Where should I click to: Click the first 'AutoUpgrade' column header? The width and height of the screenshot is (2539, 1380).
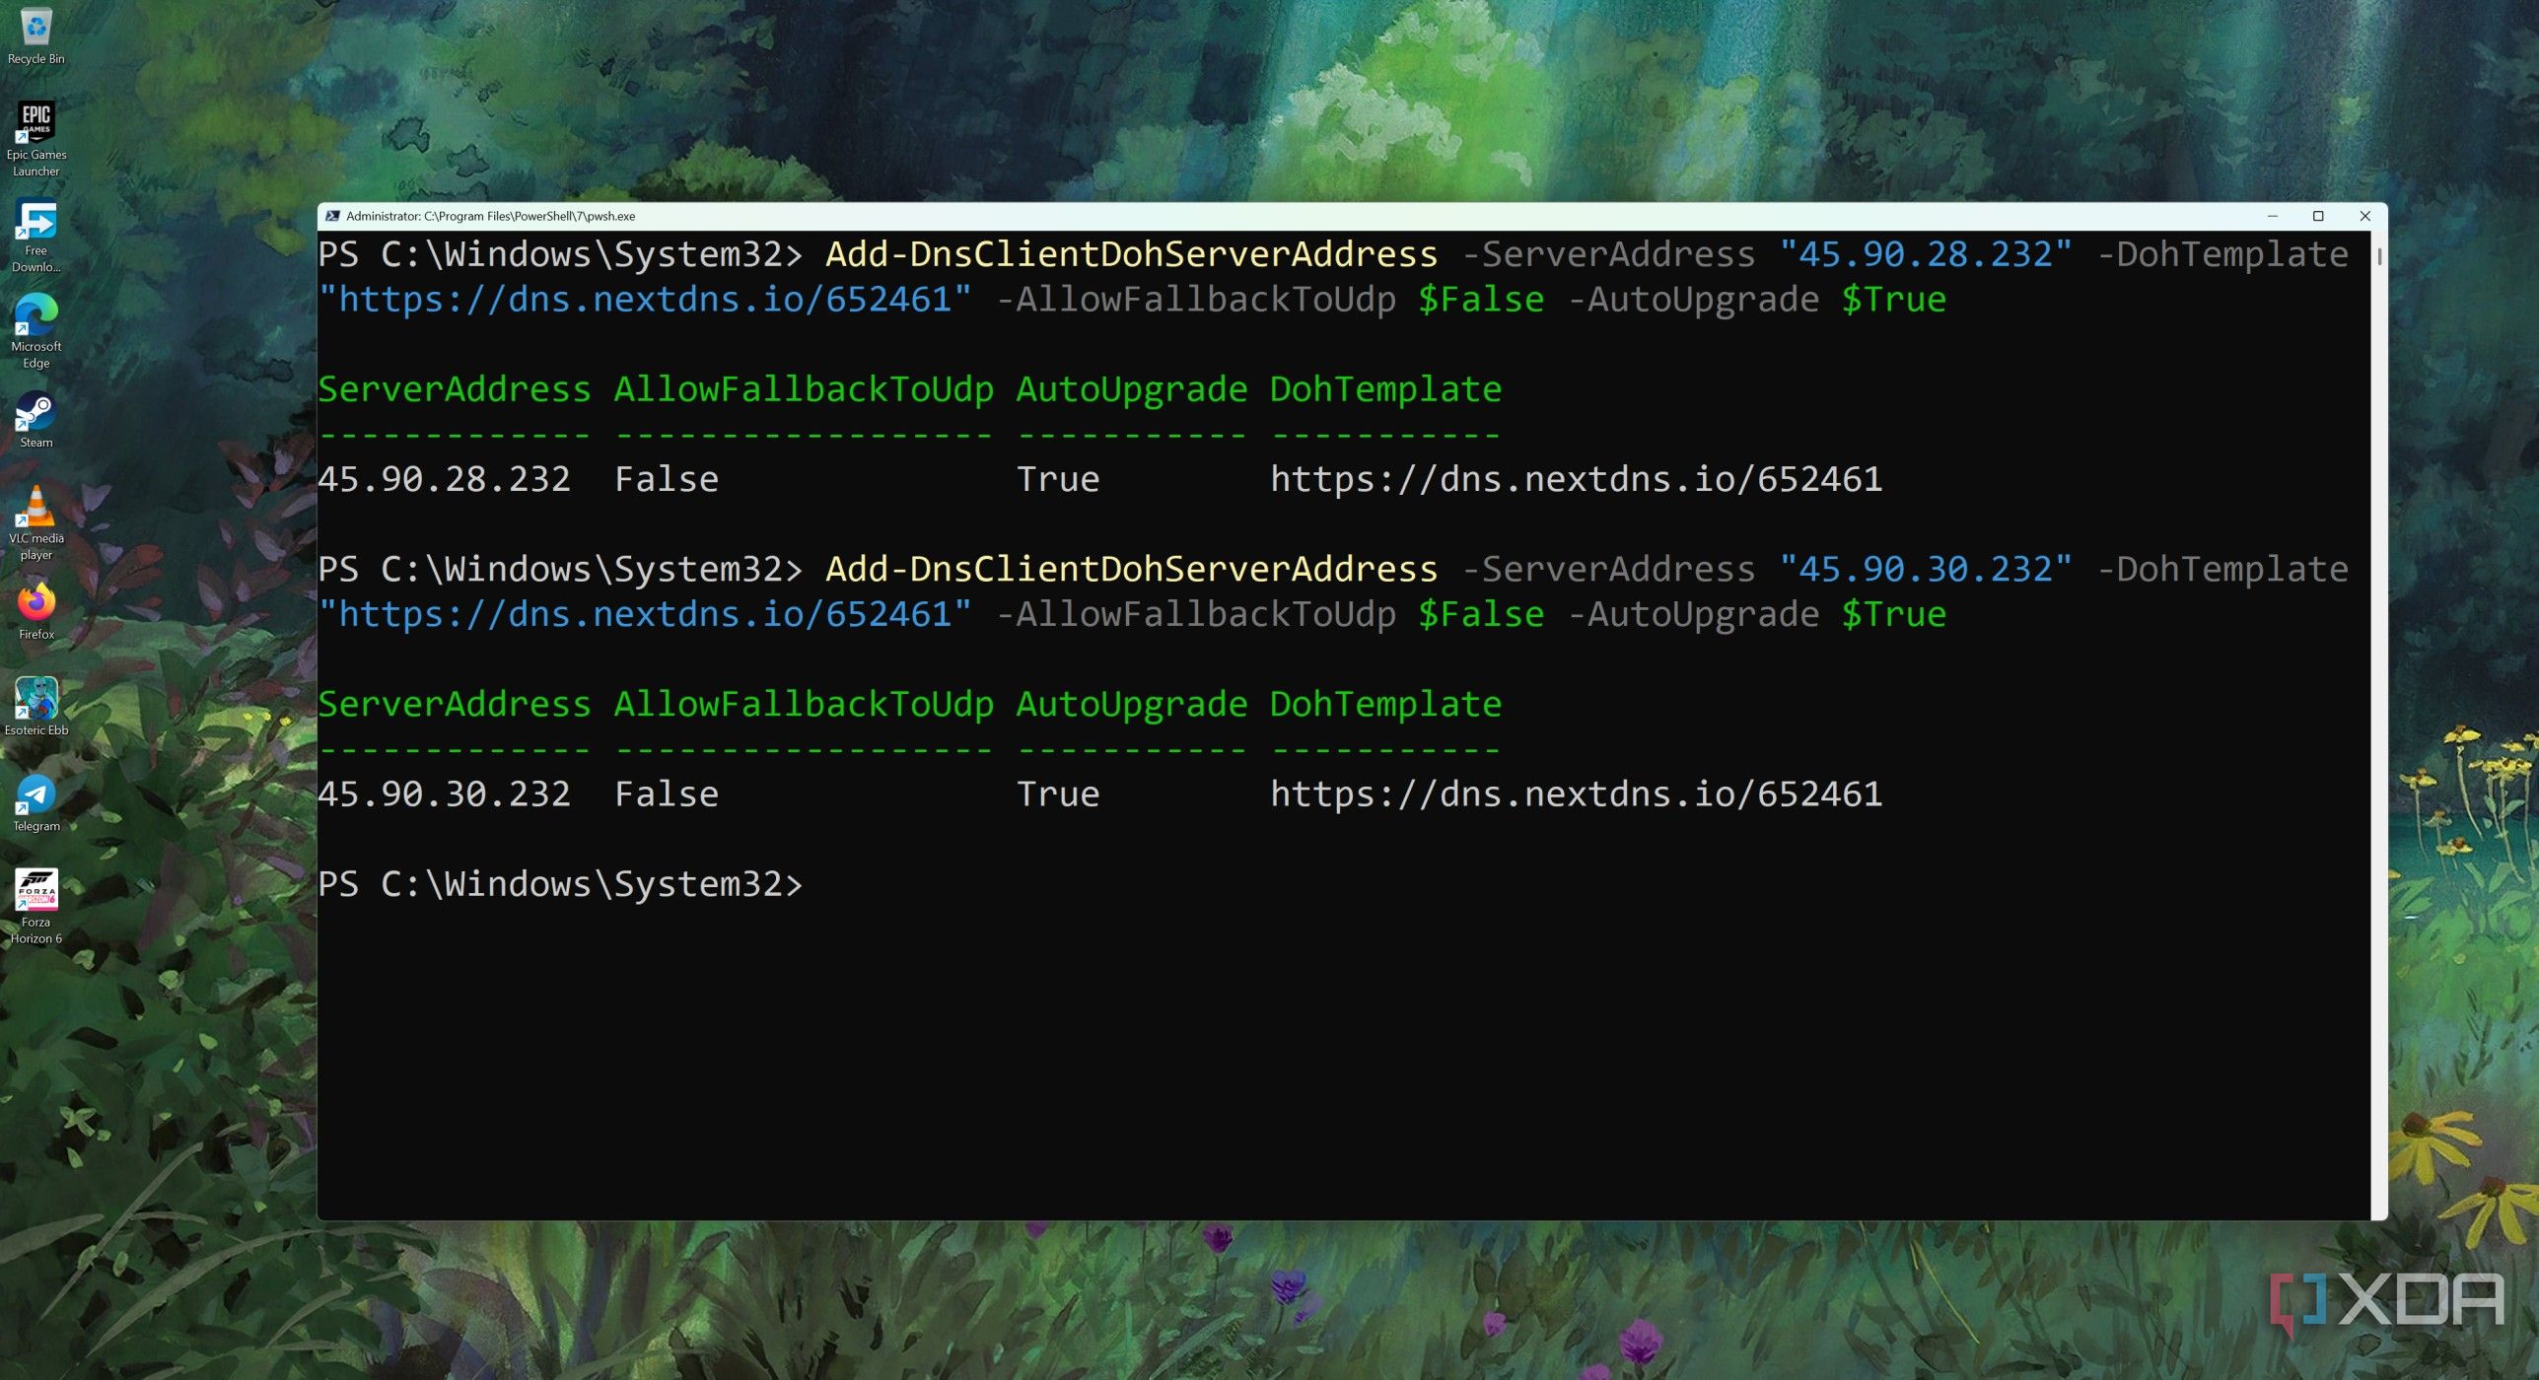coord(1132,389)
